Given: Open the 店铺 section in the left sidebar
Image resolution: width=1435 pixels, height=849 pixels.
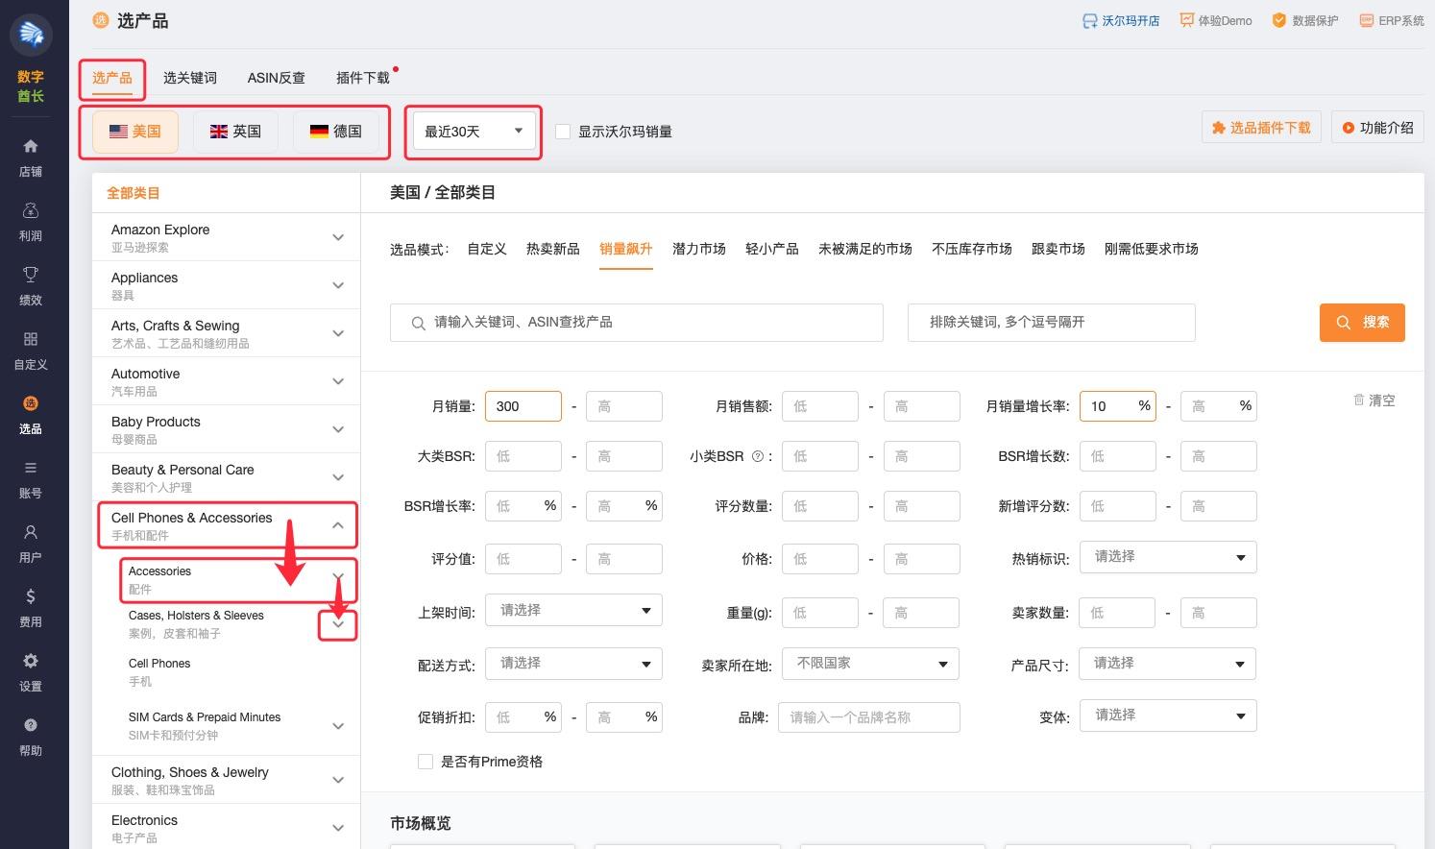Looking at the screenshot, I should pos(30,157).
